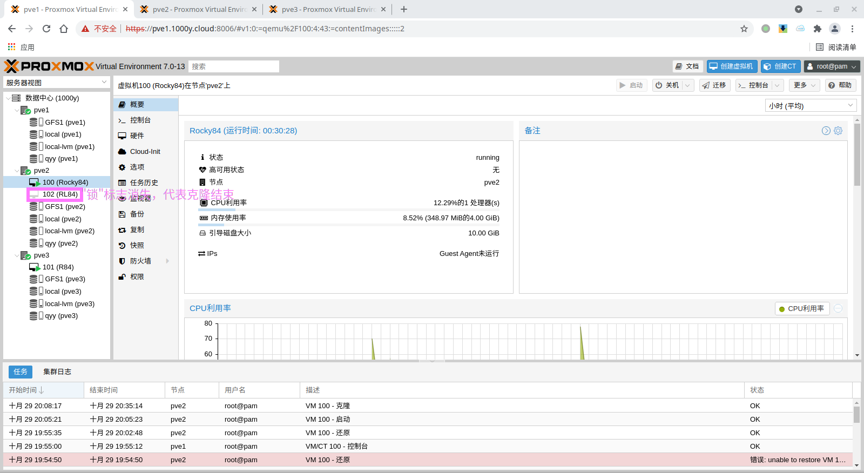Click the 迁移 migrate button

click(715, 85)
